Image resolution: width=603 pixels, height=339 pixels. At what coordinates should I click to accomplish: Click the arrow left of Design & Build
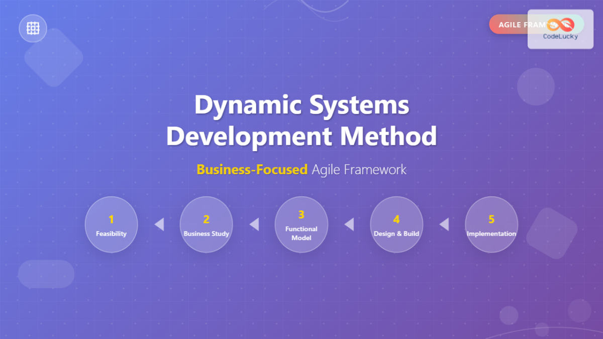click(x=349, y=224)
